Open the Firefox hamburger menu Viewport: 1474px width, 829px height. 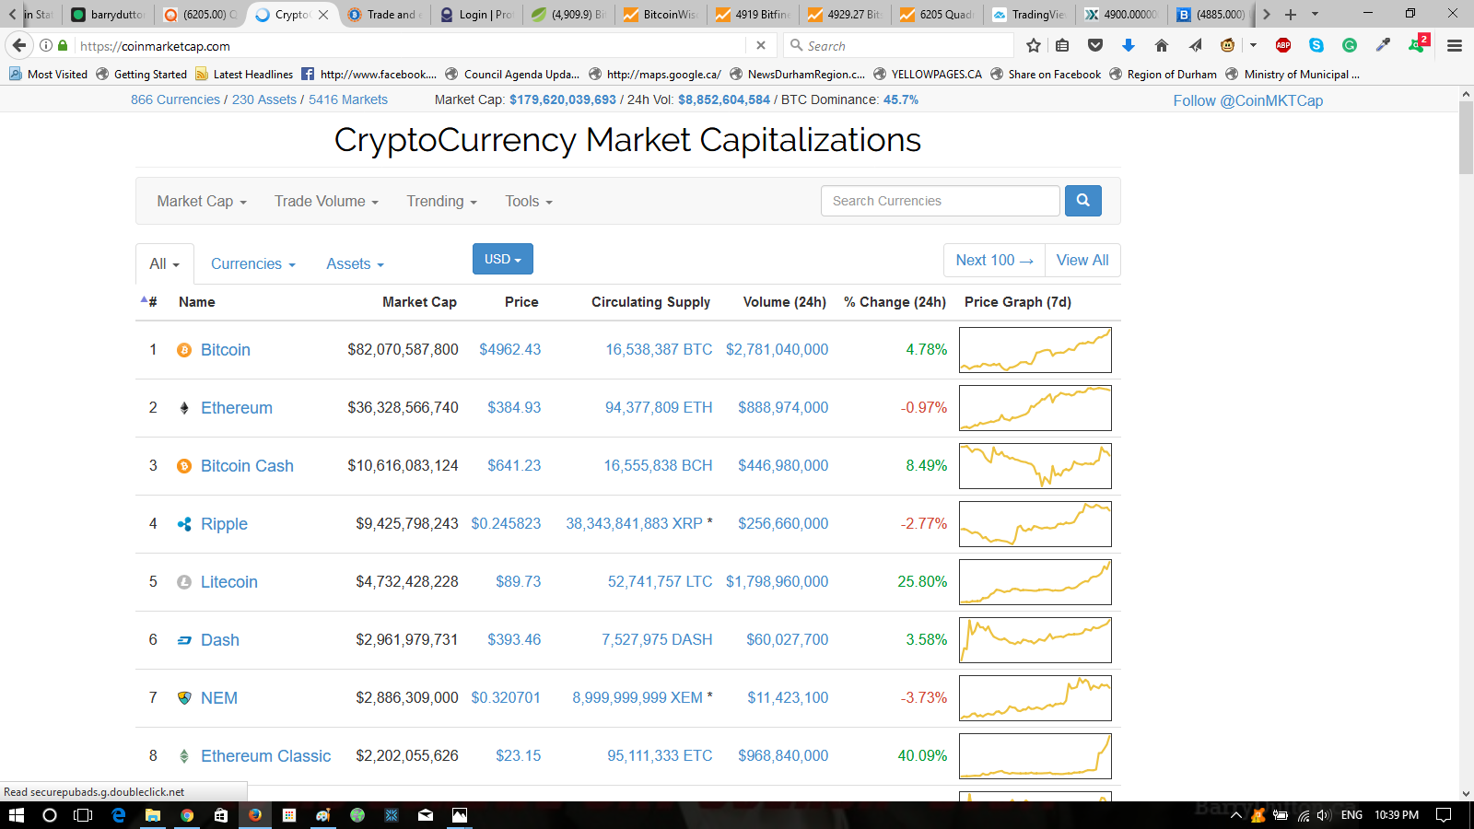coord(1455,45)
